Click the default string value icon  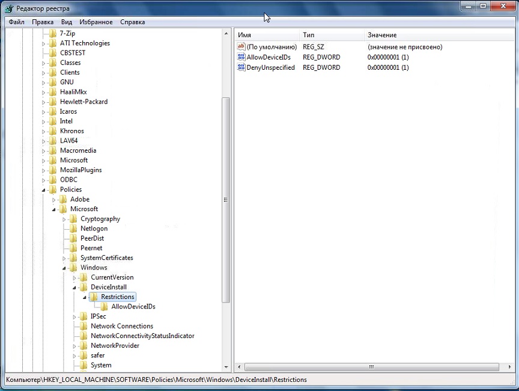[x=241, y=47]
